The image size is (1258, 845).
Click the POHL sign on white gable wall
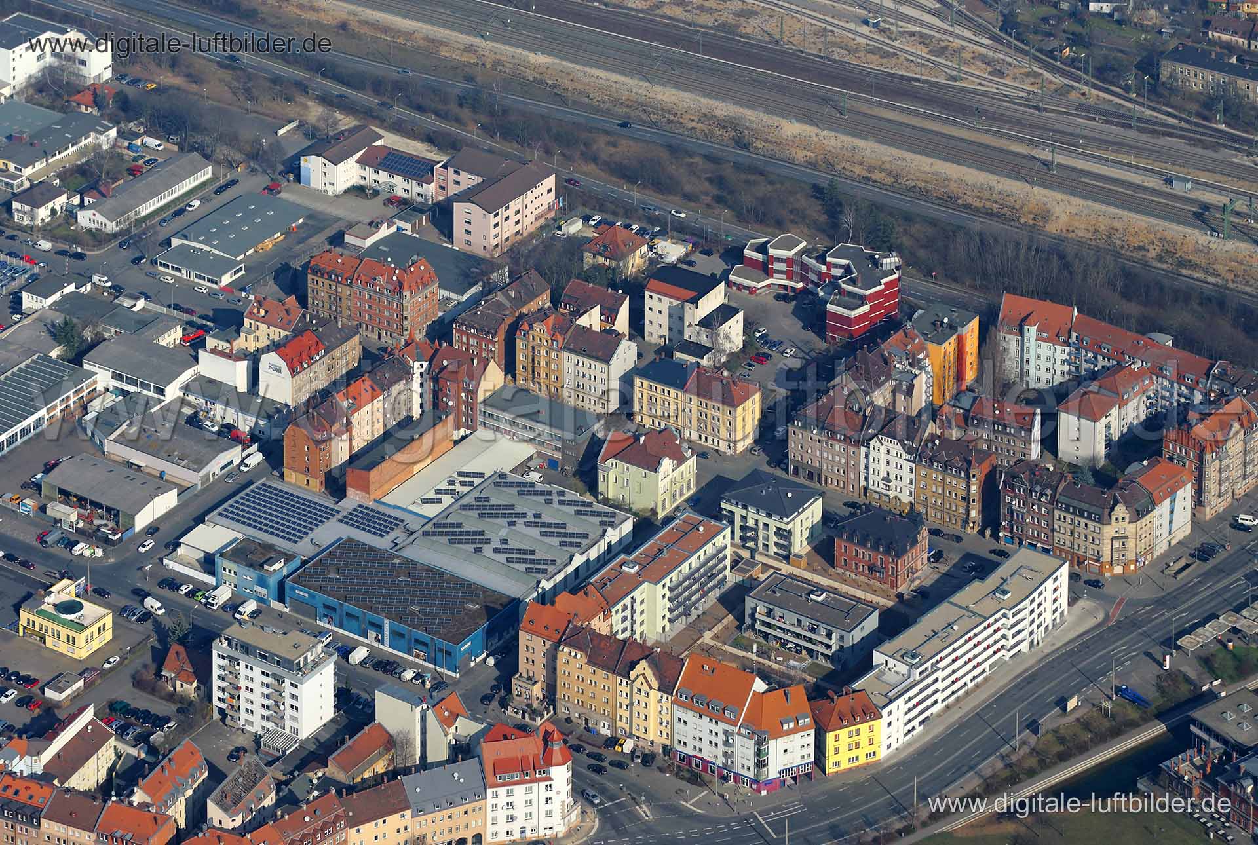click(275, 368)
